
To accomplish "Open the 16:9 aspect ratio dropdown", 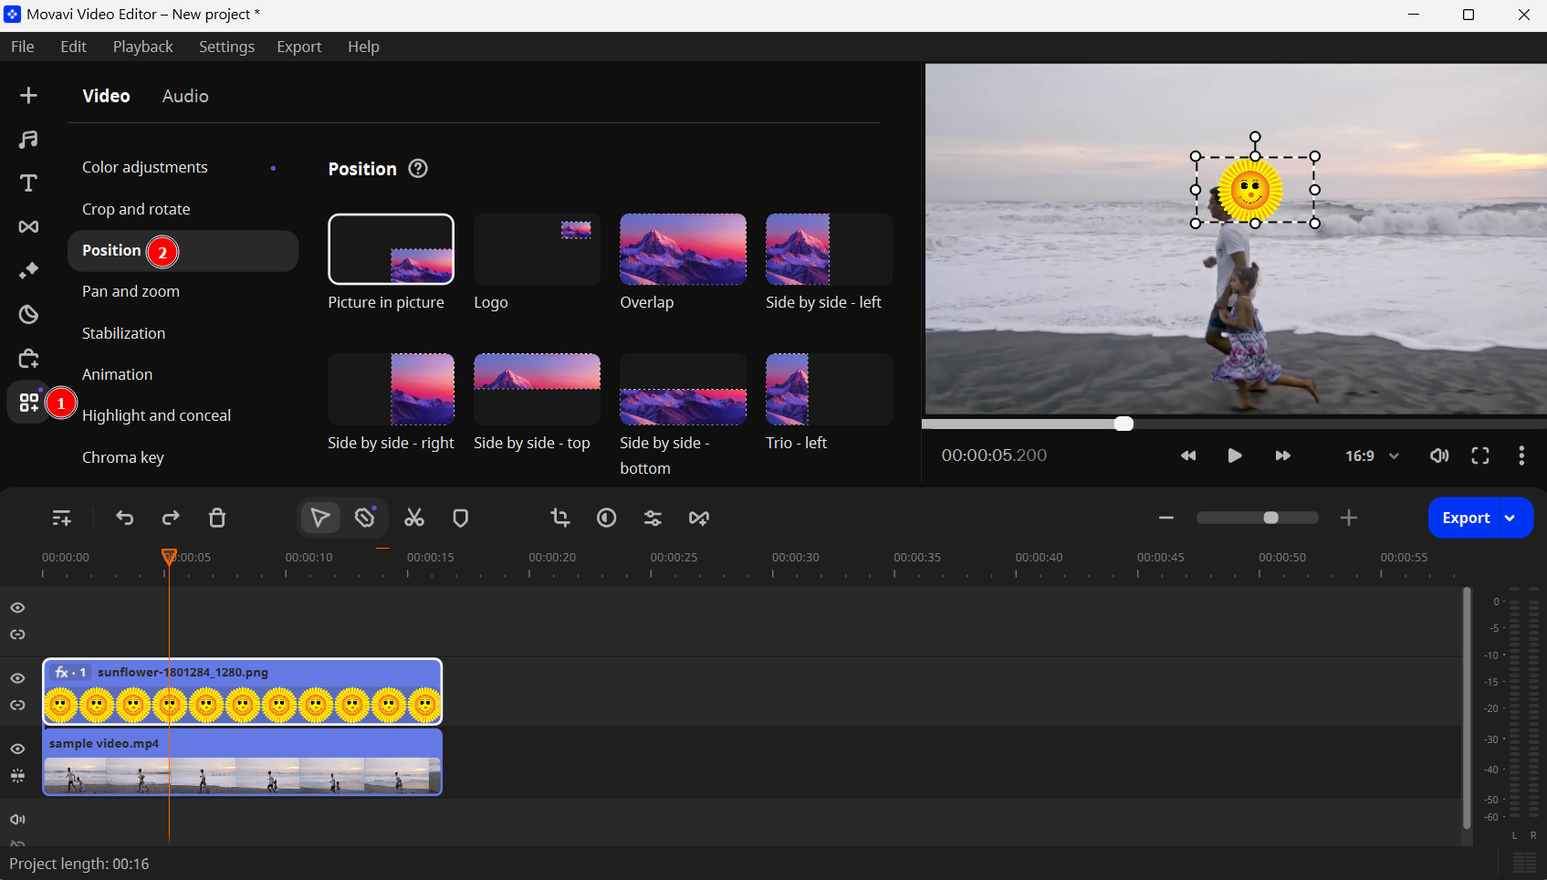I will pos(1371,456).
